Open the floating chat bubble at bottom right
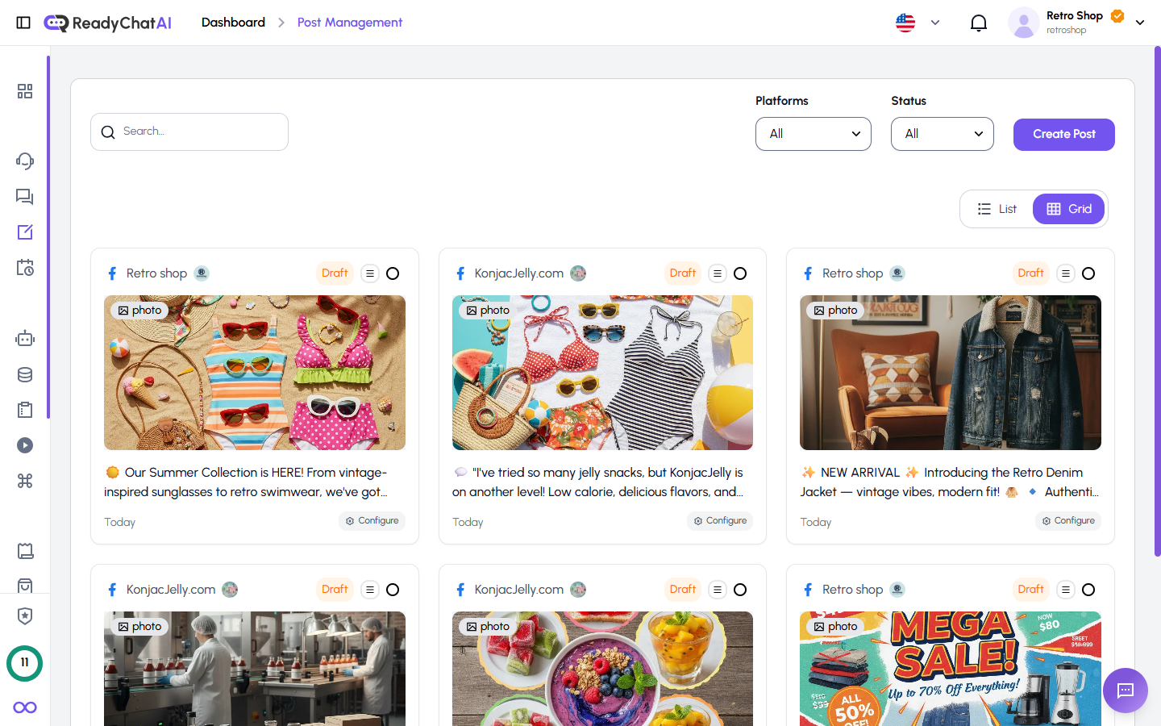The image size is (1161, 726). click(1125, 691)
